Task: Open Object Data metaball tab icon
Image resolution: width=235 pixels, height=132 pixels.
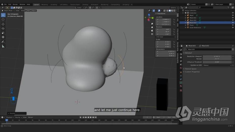Action: 181,83
